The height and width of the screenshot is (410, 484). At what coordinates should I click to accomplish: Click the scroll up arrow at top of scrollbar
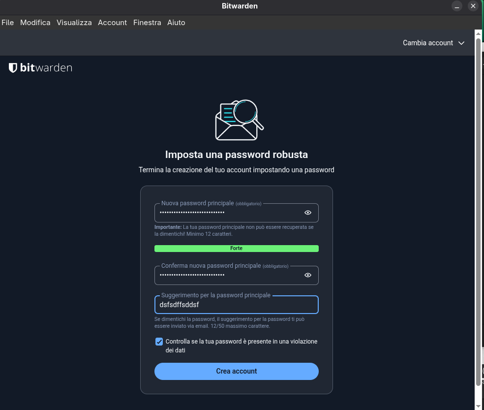[479, 33]
